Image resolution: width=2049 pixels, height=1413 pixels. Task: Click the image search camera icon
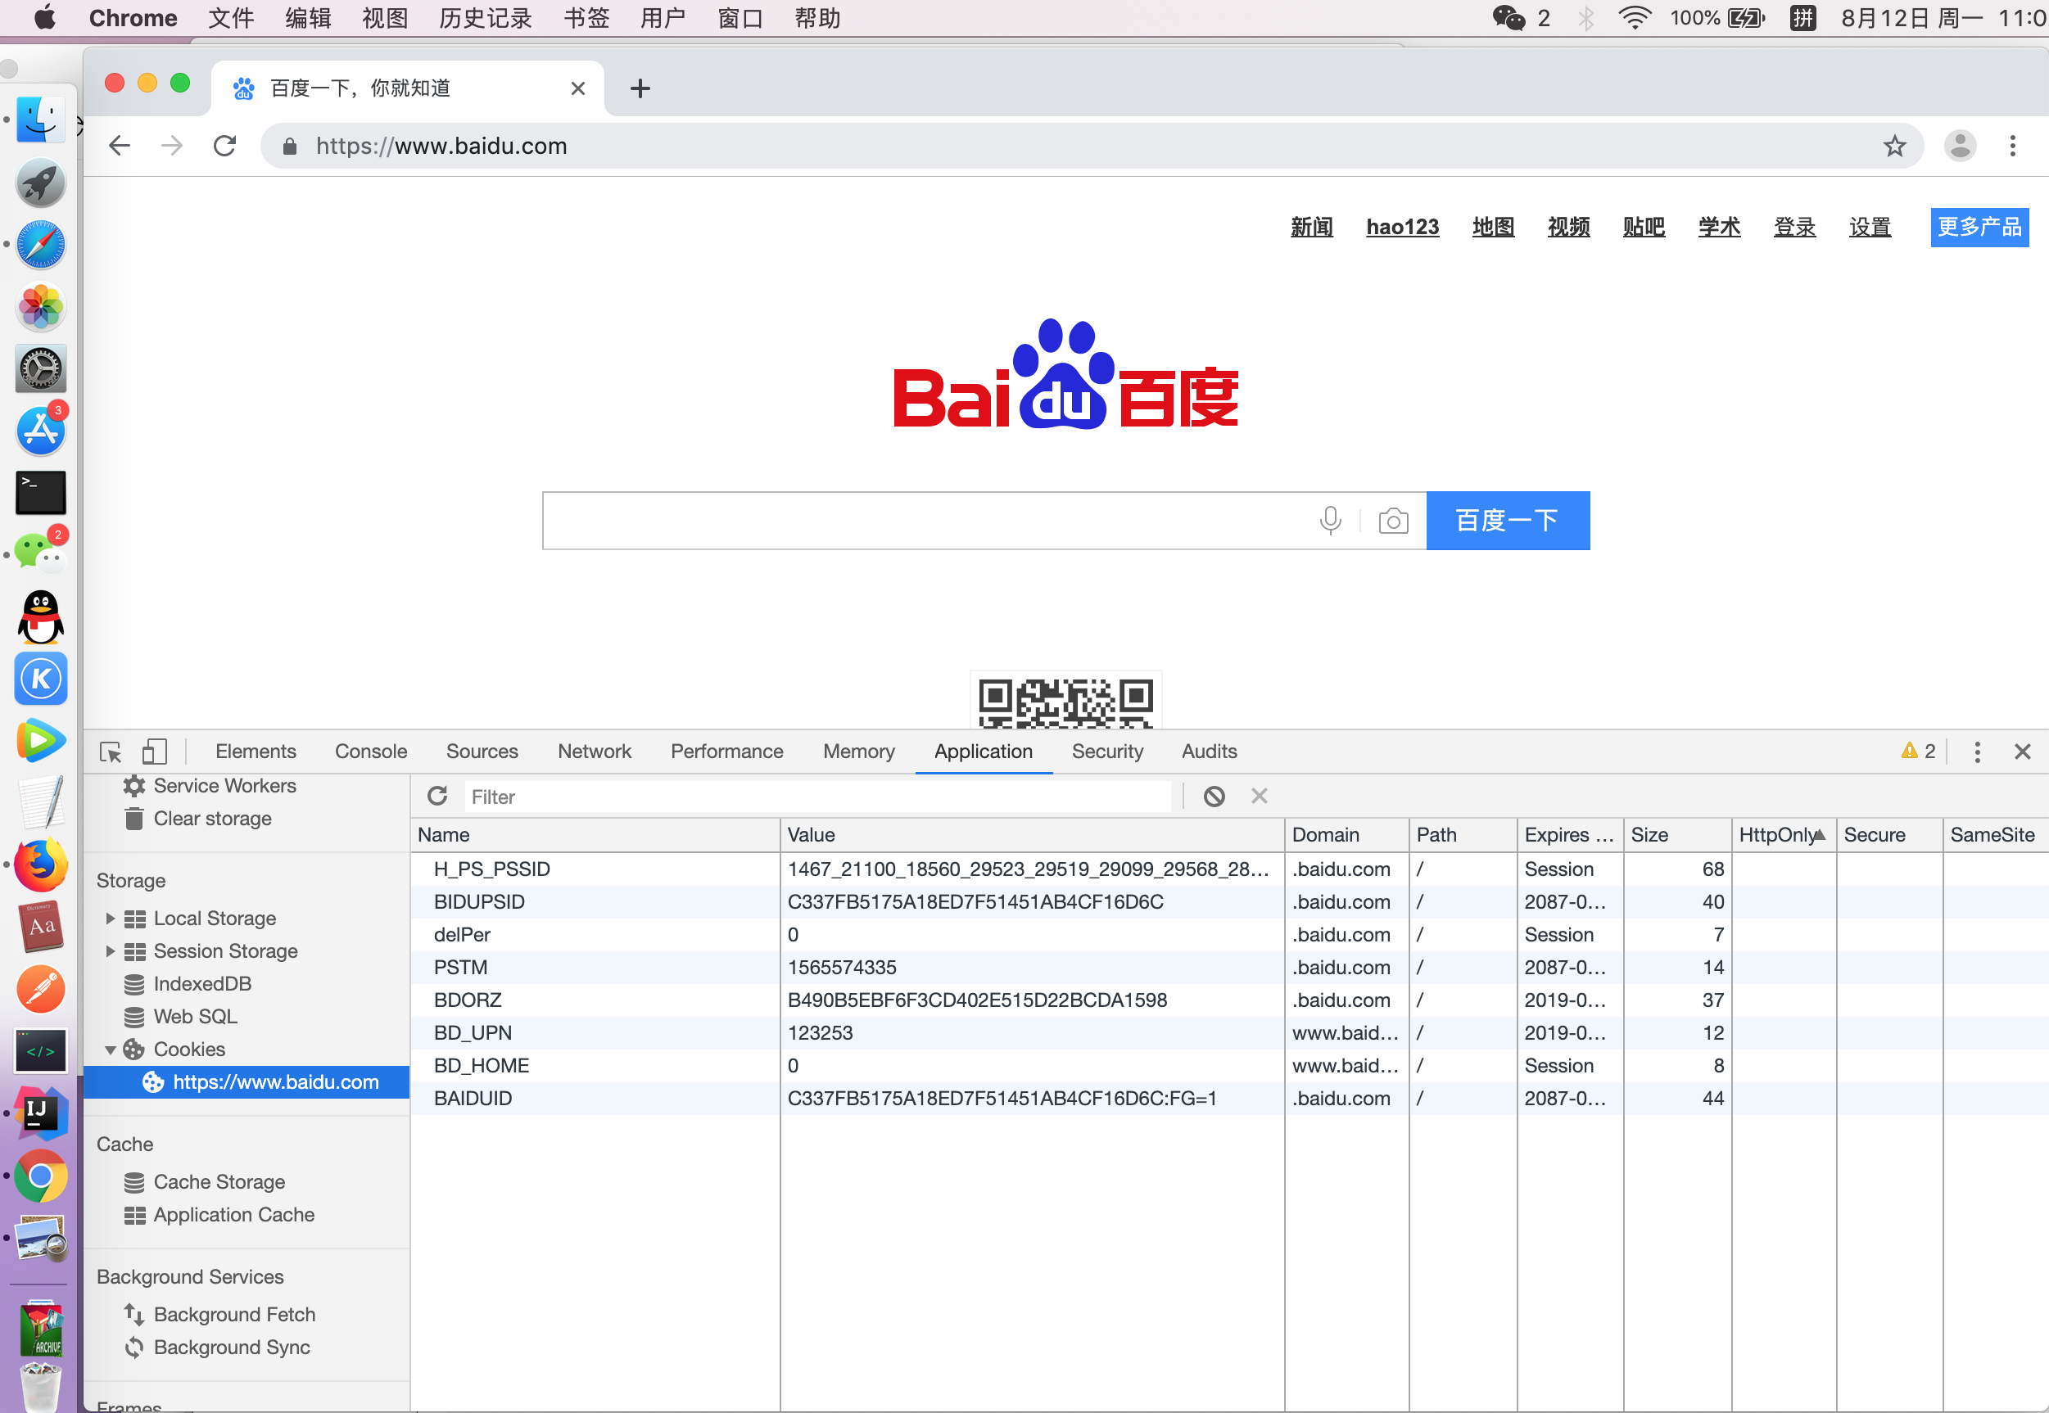pos(1393,521)
